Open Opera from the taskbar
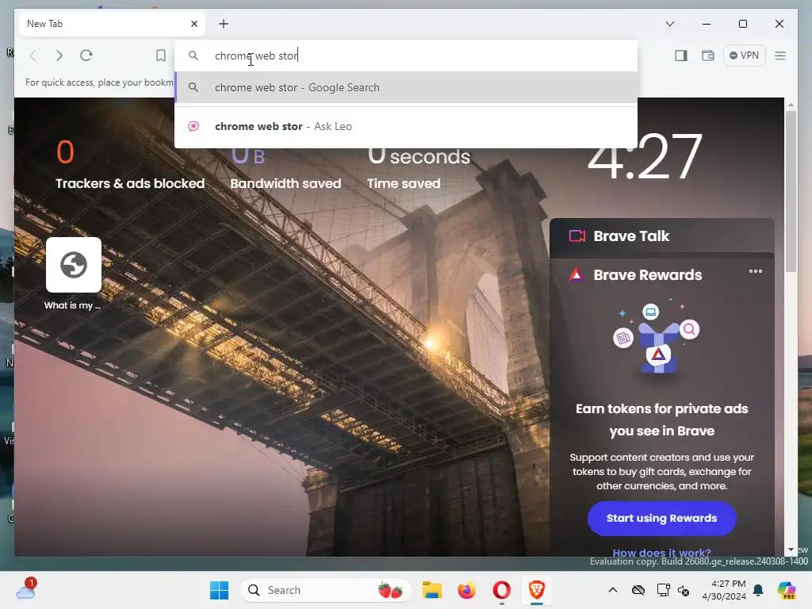This screenshot has width=812, height=609. click(x=501, y=590)
